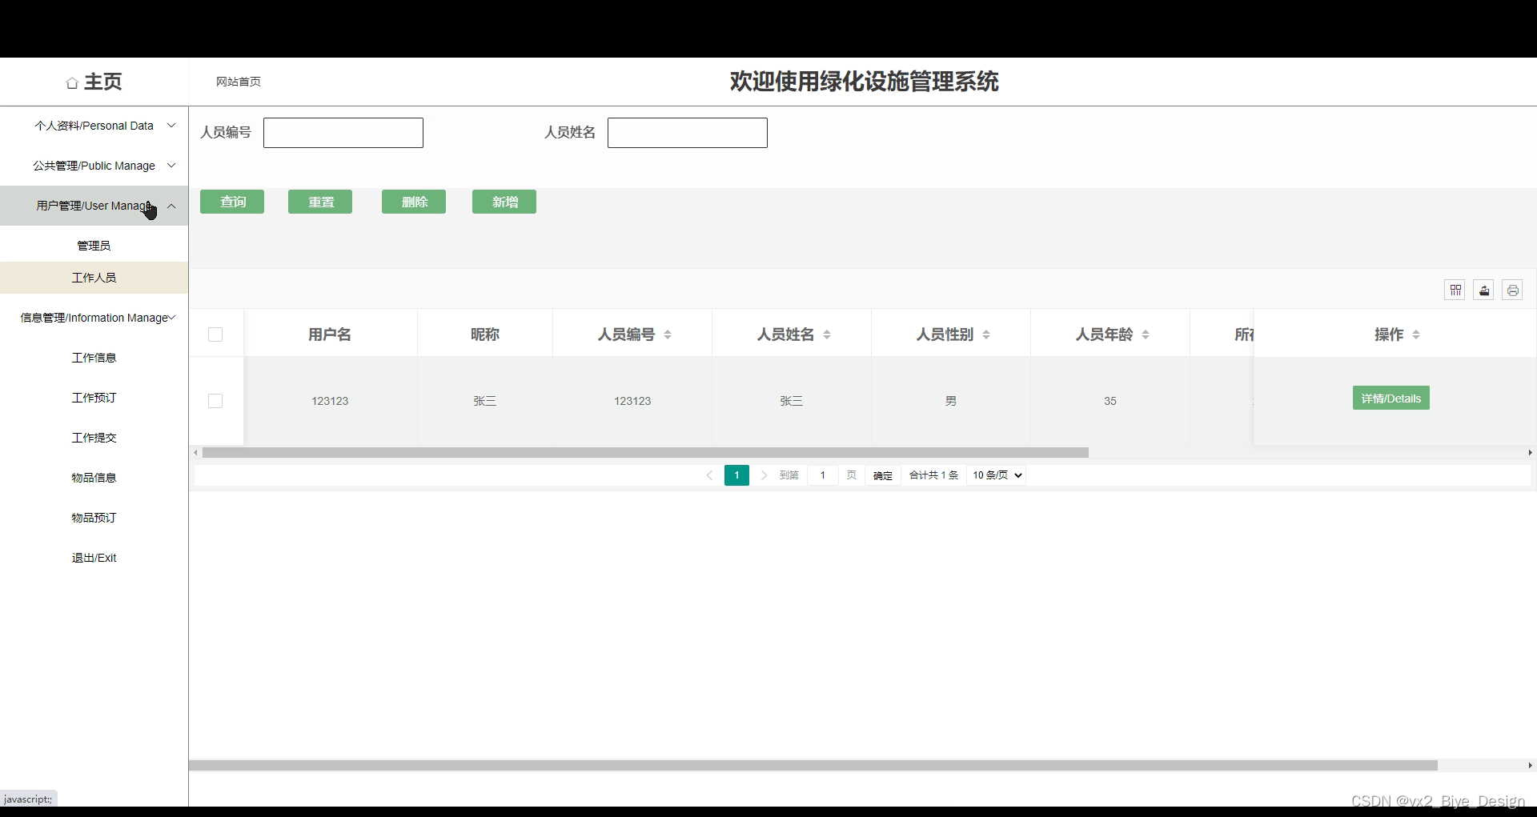This screenshot has height=817, width=1537.
Task: Expand the 公共管理/Public Manage menu
Action: point(94,166)
